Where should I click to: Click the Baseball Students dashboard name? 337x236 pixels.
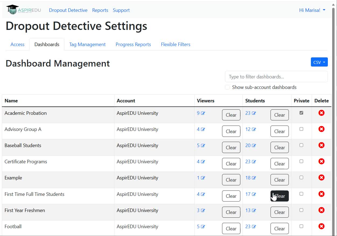pos(23,145)
